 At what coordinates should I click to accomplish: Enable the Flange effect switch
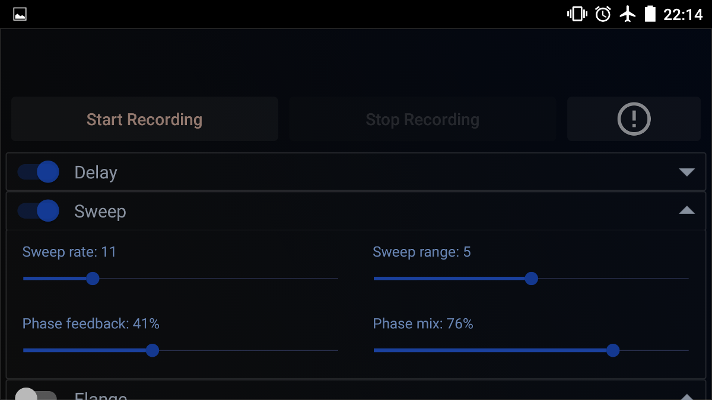[x=36, y=396]
